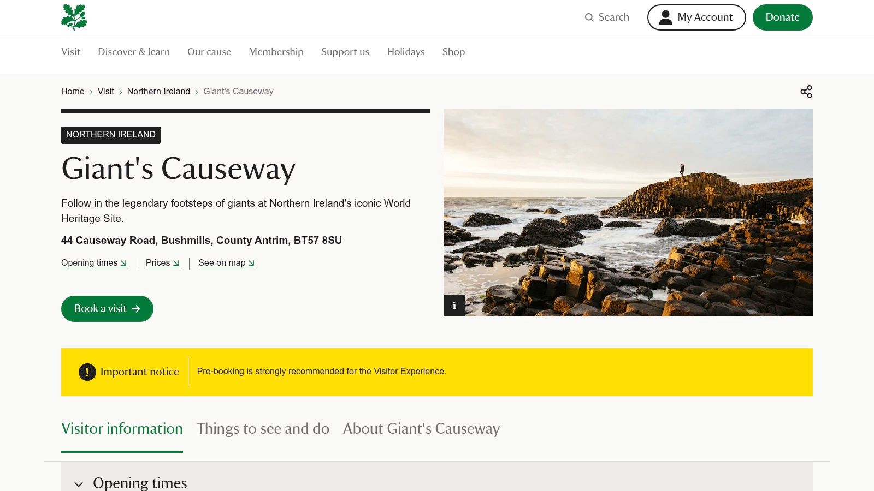Click the See on map link

(x=227, y=263)
